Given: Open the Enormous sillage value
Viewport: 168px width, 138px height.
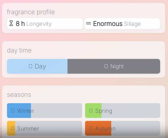Looking at the screenshot, I should tap(108, 24).
